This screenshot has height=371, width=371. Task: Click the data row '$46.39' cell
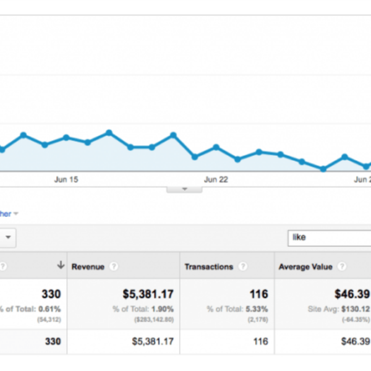356,341
